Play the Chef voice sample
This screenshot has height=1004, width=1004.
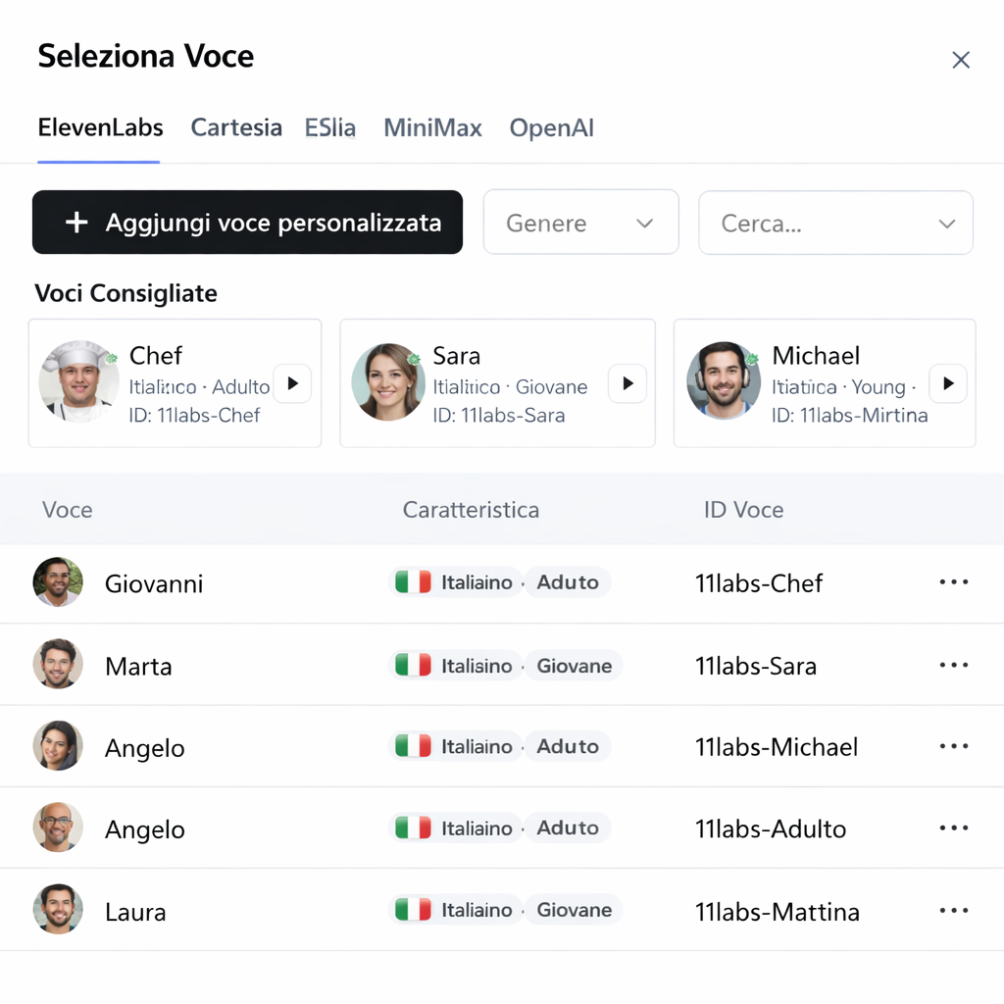coord(292,383)
